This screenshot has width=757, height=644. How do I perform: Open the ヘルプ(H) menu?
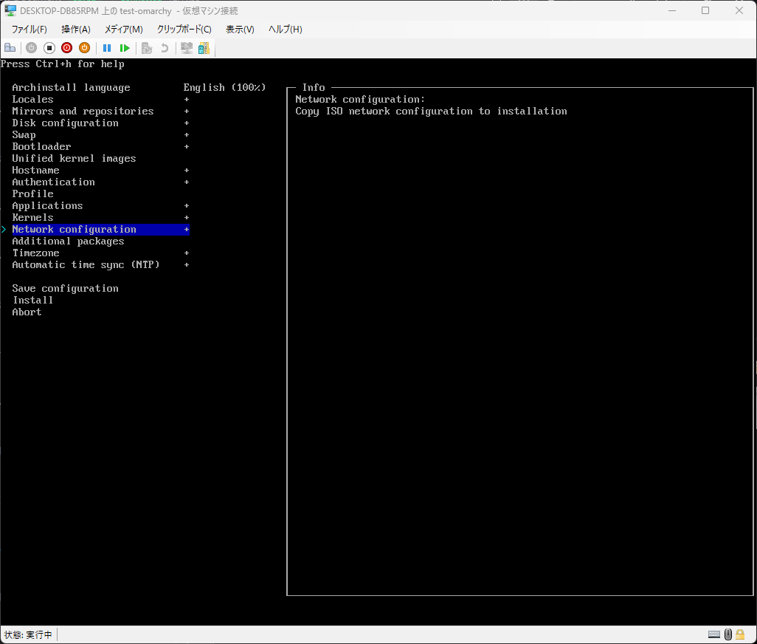[x=286, y=30]
